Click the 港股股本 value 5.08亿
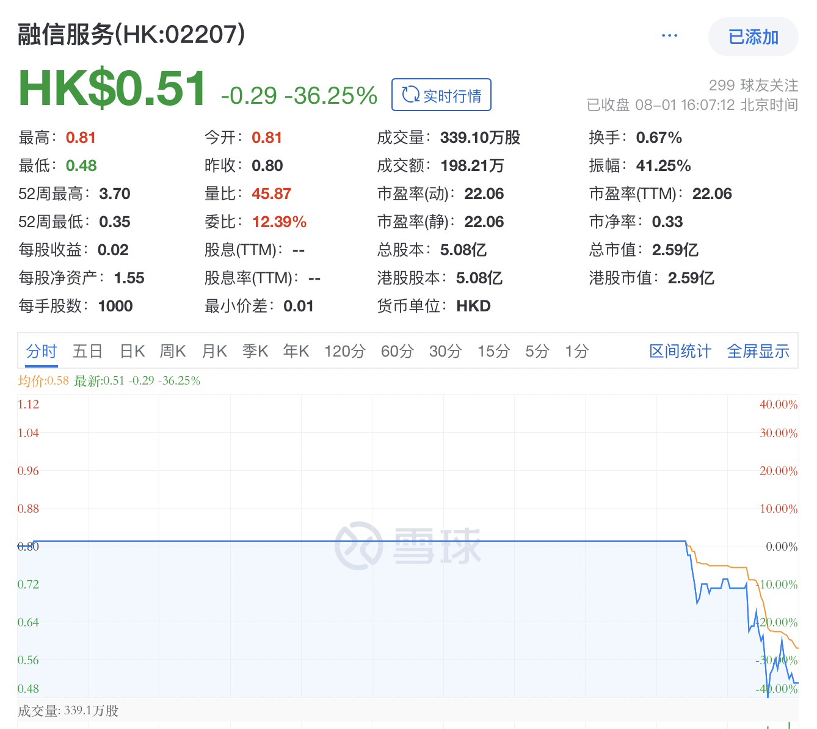The height and width of the screenshot is (729, 817). coord(479,278)
